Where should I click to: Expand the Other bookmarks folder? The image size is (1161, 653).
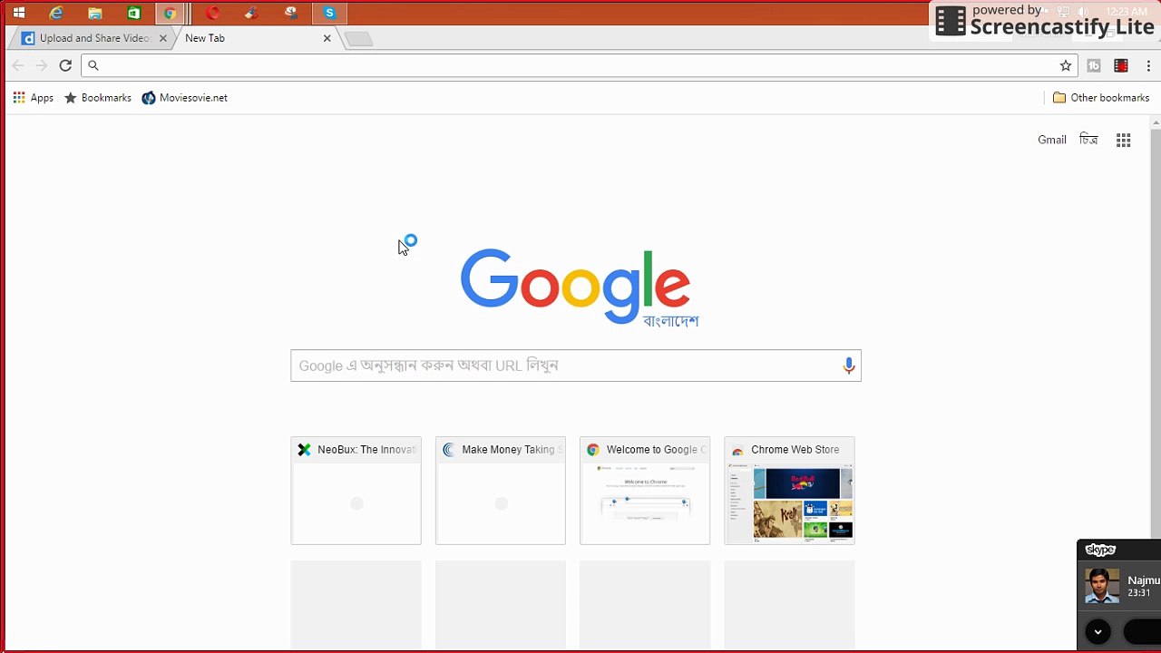(x=1101, y=98)
